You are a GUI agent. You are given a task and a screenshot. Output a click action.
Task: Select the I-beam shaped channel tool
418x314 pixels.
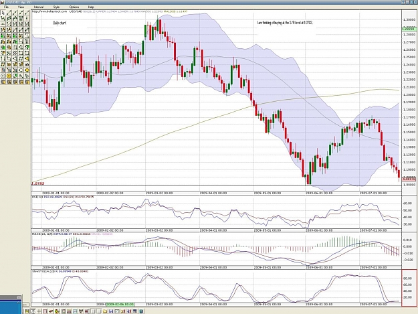(27, 35)
